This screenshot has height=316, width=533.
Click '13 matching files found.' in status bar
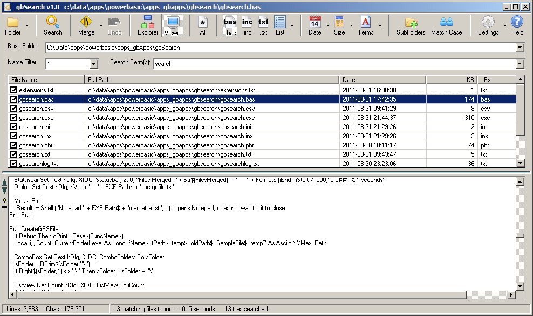tap(143, 309)
